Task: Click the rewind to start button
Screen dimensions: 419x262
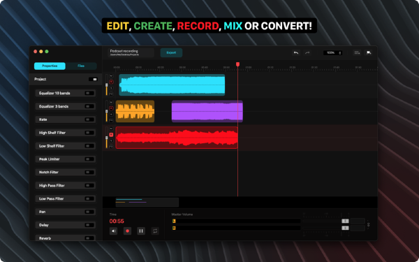Action: [113, 231]
